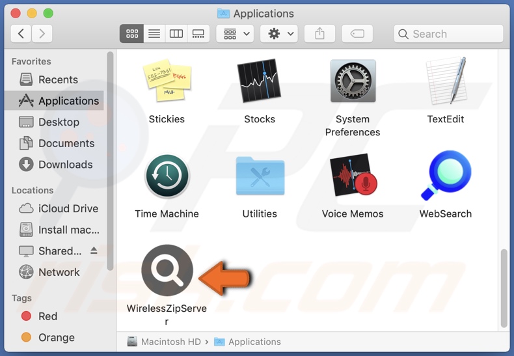Open Network in the sidebar
514x356 pixels.
[55, 272]
